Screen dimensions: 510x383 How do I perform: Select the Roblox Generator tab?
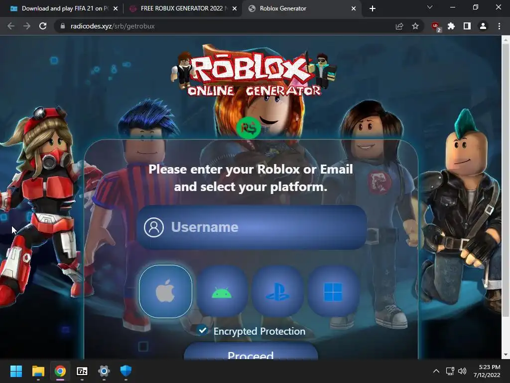302,8
